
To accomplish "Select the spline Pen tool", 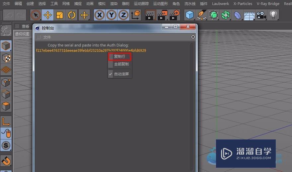I will coord(202,15).
